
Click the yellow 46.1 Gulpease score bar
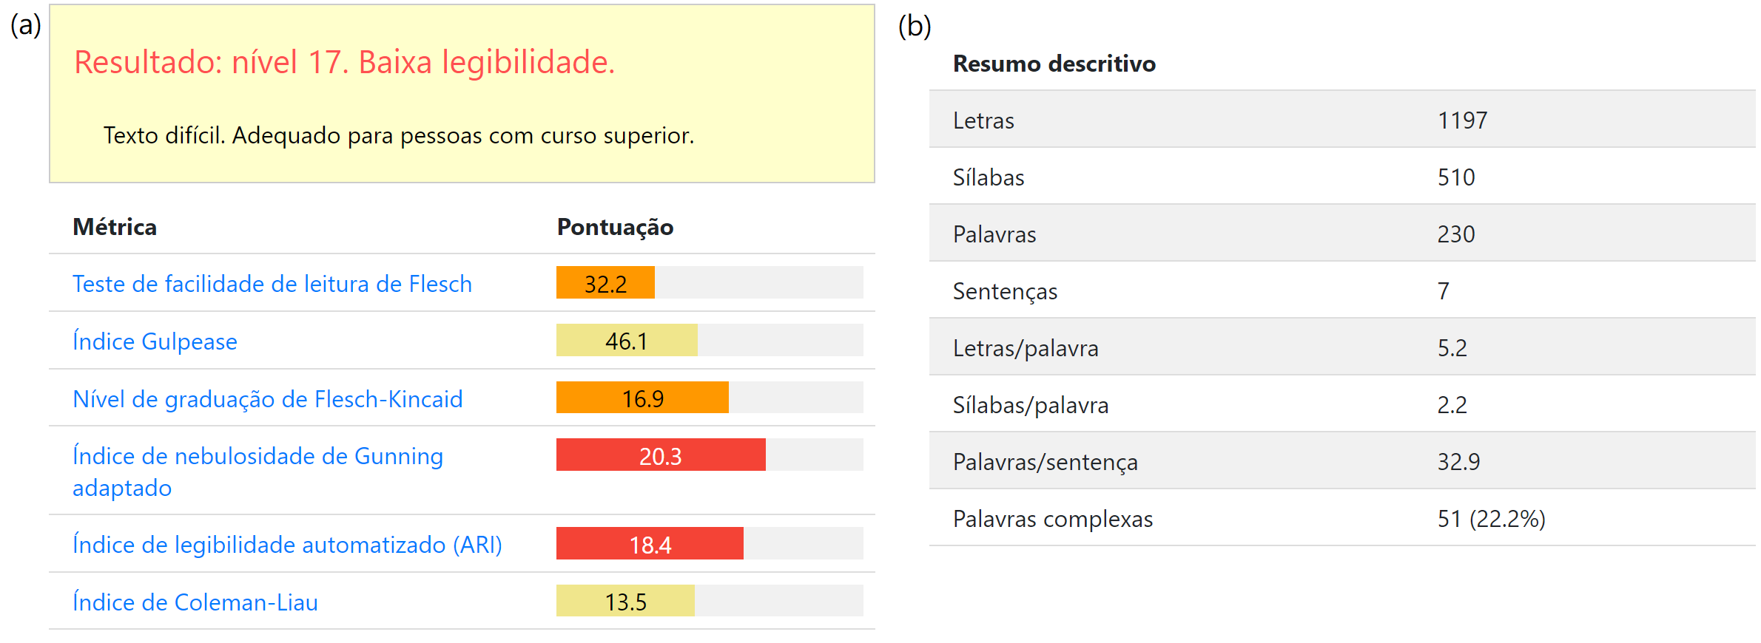[626, 341]
